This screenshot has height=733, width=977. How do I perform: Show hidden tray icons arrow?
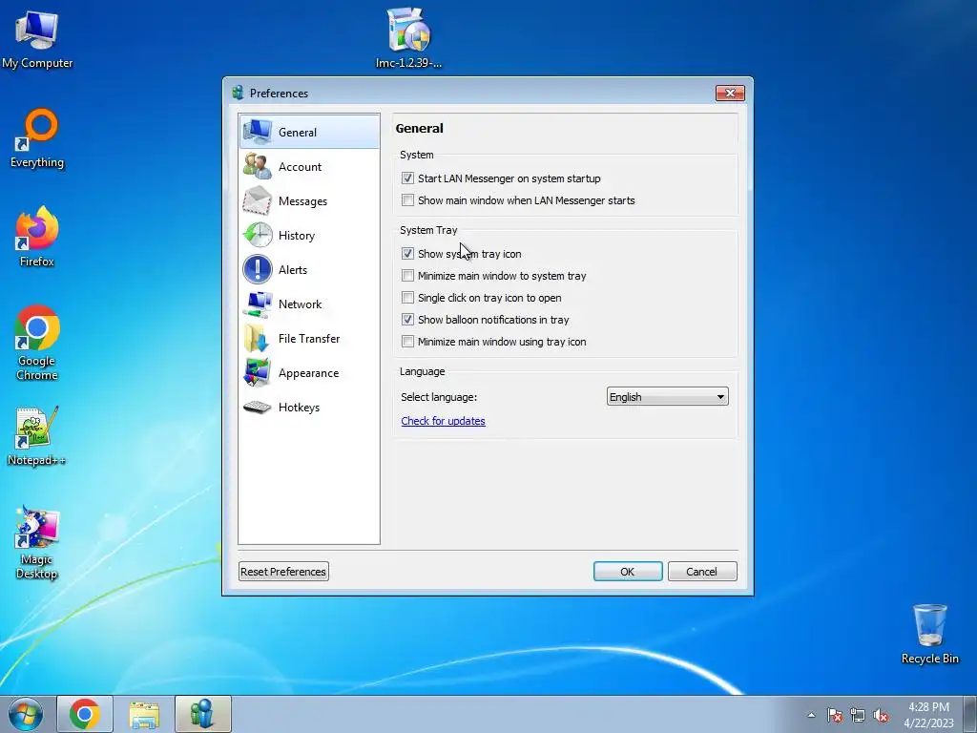click(811, 716)
